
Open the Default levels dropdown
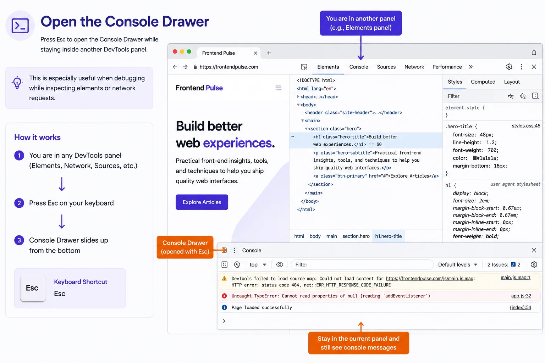(458, 264)
